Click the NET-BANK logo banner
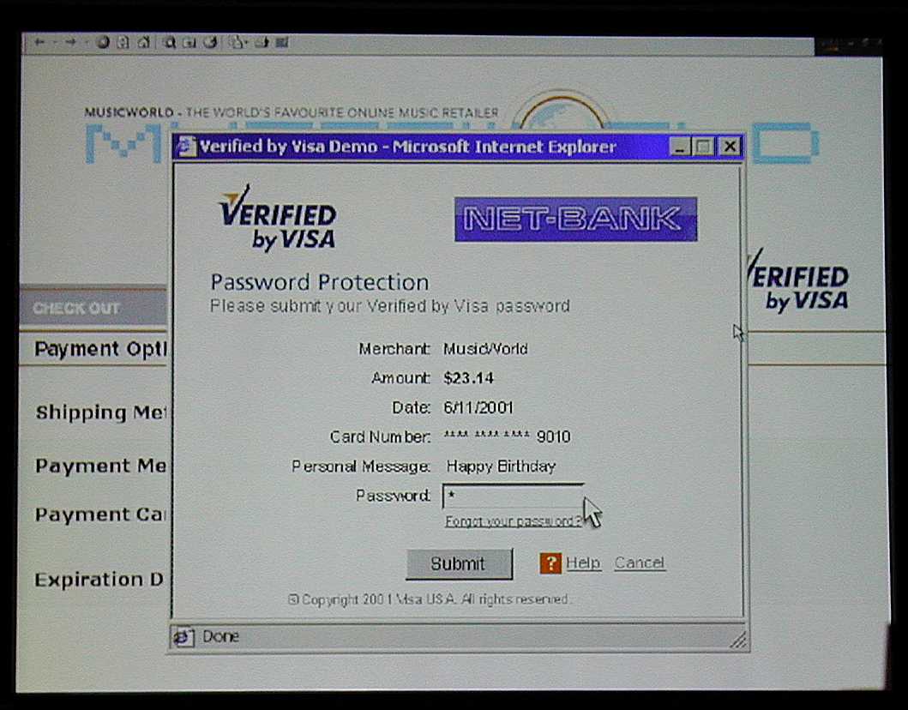 pyautogui.click(x=575, y=219)
